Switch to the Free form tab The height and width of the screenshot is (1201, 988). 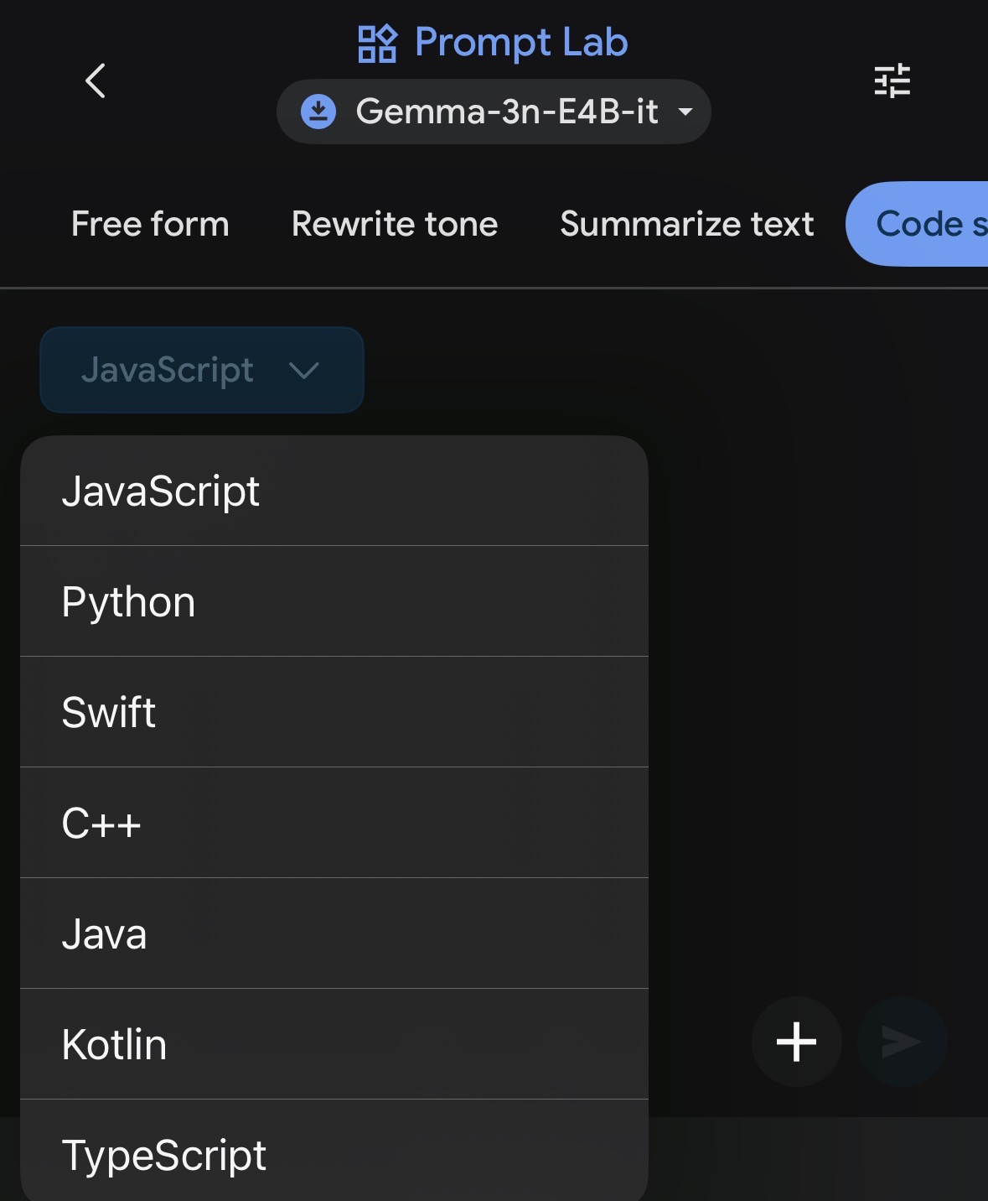tap(150, 224)
